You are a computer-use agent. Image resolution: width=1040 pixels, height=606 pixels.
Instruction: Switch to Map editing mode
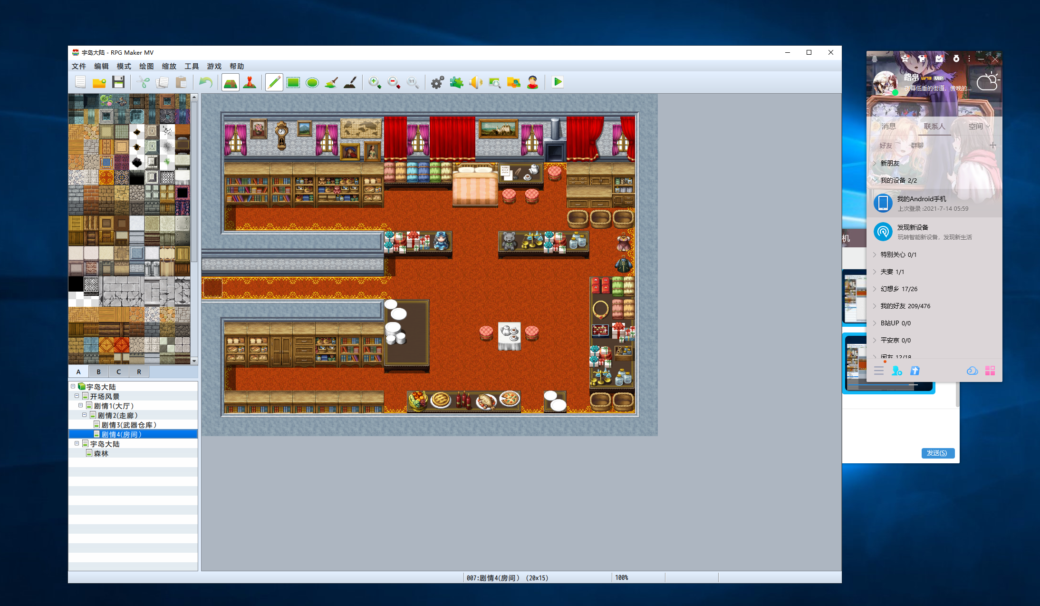[x=231, y=83]
